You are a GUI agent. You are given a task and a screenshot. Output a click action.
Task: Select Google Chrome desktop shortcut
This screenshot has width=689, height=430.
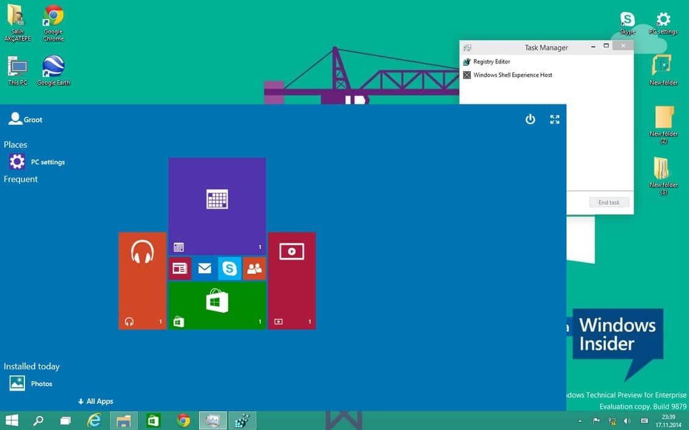(53, 23)
